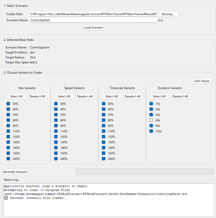Uncheck the 110% speed variant
Image resolution: width=216 pixels, height=218 pixels.
[x=56, y=131]
